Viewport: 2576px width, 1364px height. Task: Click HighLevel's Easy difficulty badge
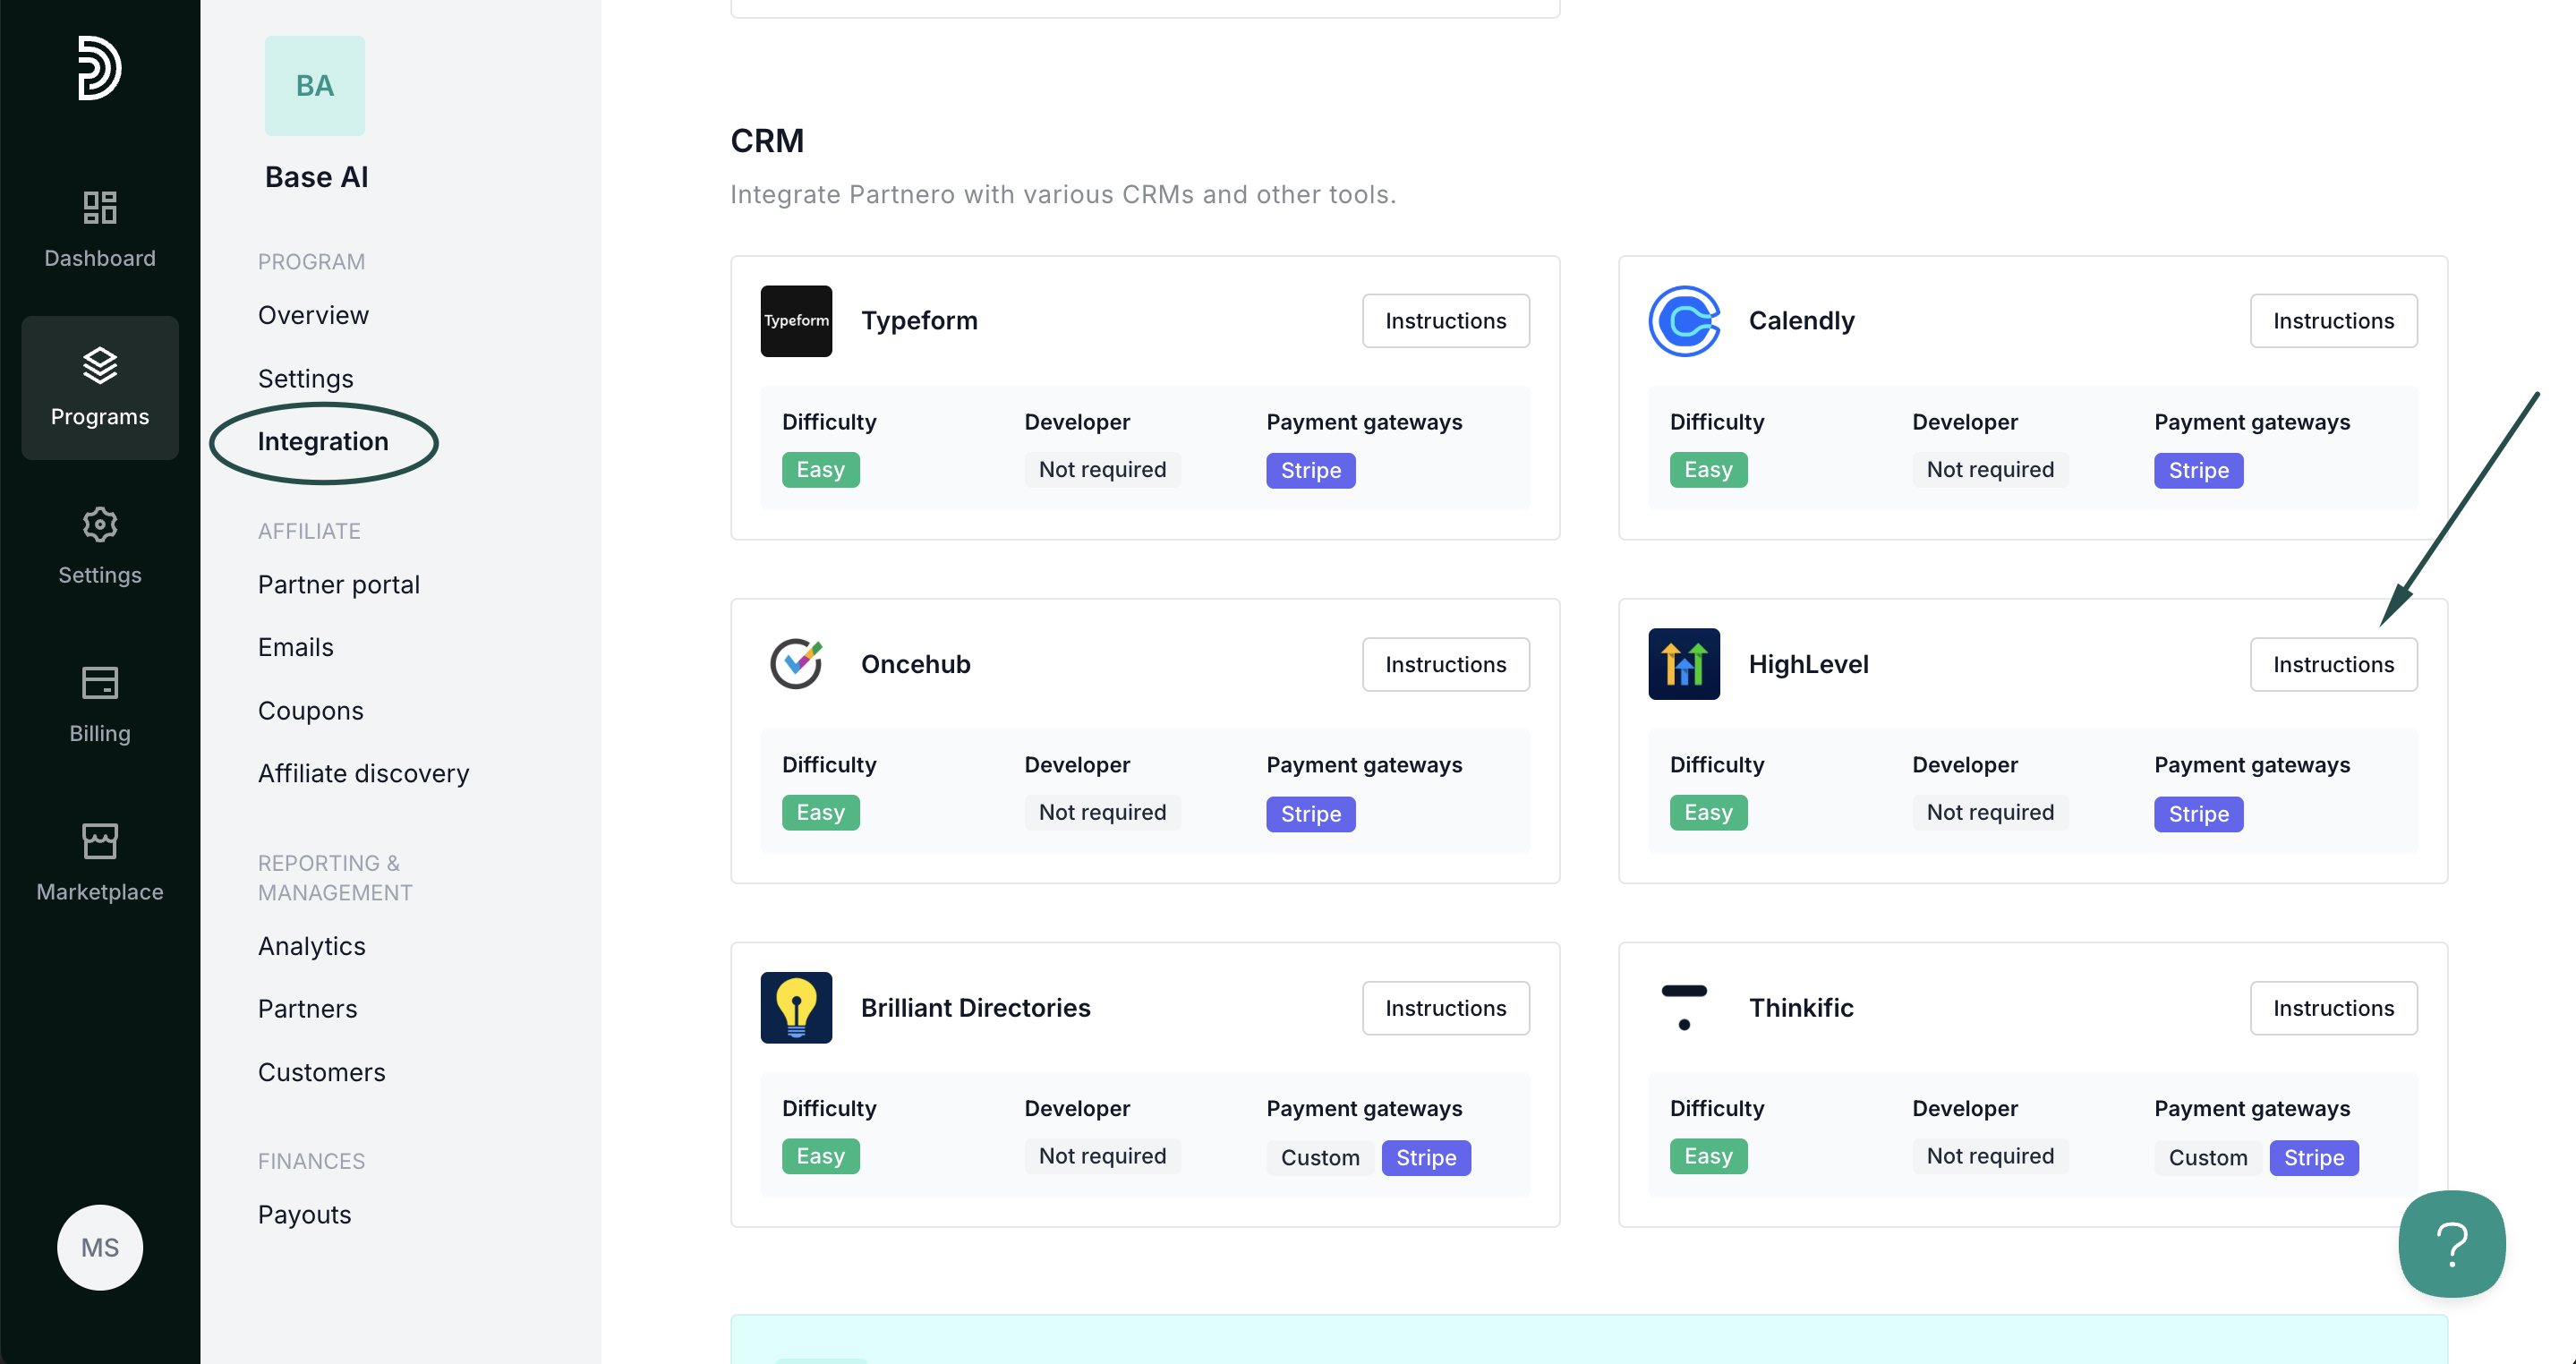coord(1708,812)
